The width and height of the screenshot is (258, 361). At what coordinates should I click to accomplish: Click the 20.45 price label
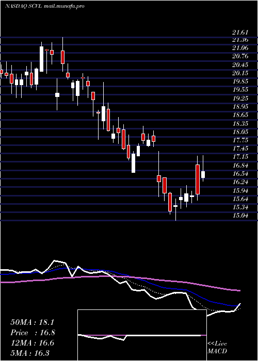[240, 64]
